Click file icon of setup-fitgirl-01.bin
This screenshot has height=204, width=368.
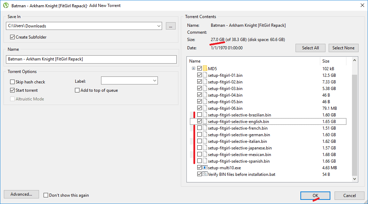[205, 75]
